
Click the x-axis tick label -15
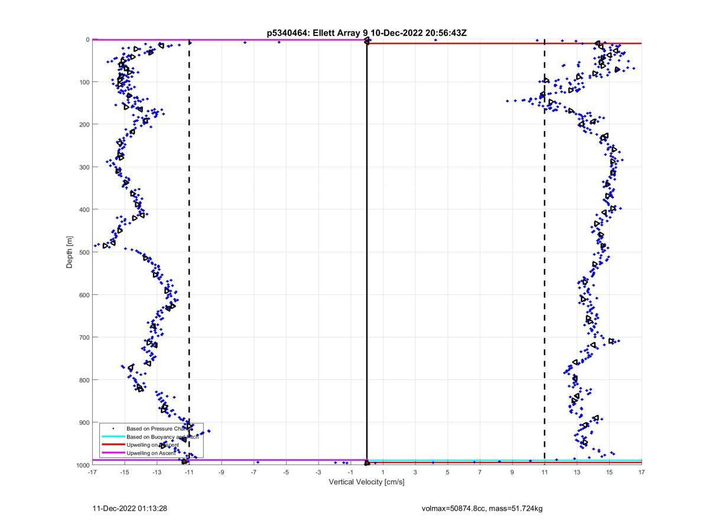pyautogui.click(x=125, y=472)
